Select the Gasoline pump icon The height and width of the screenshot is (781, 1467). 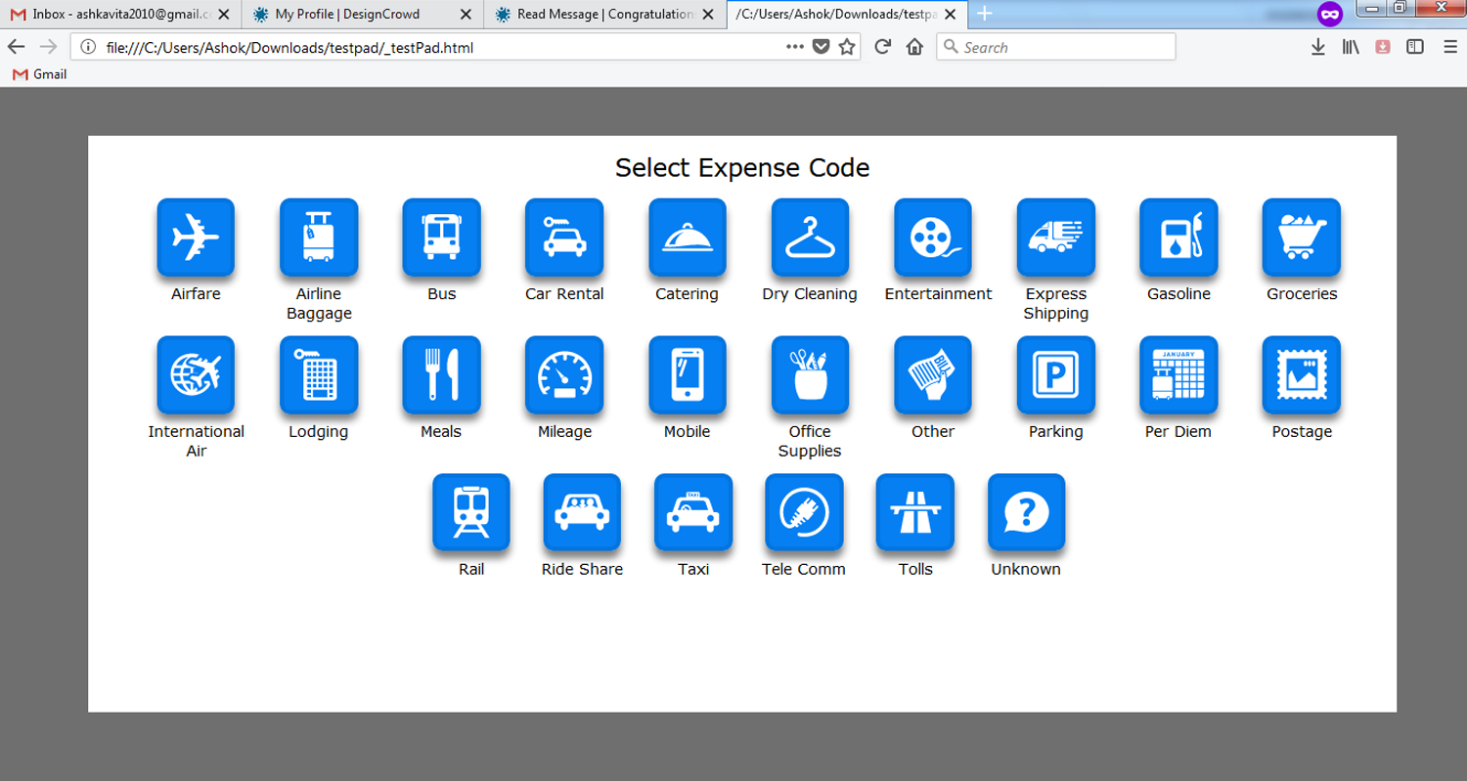pos(1178,237)
